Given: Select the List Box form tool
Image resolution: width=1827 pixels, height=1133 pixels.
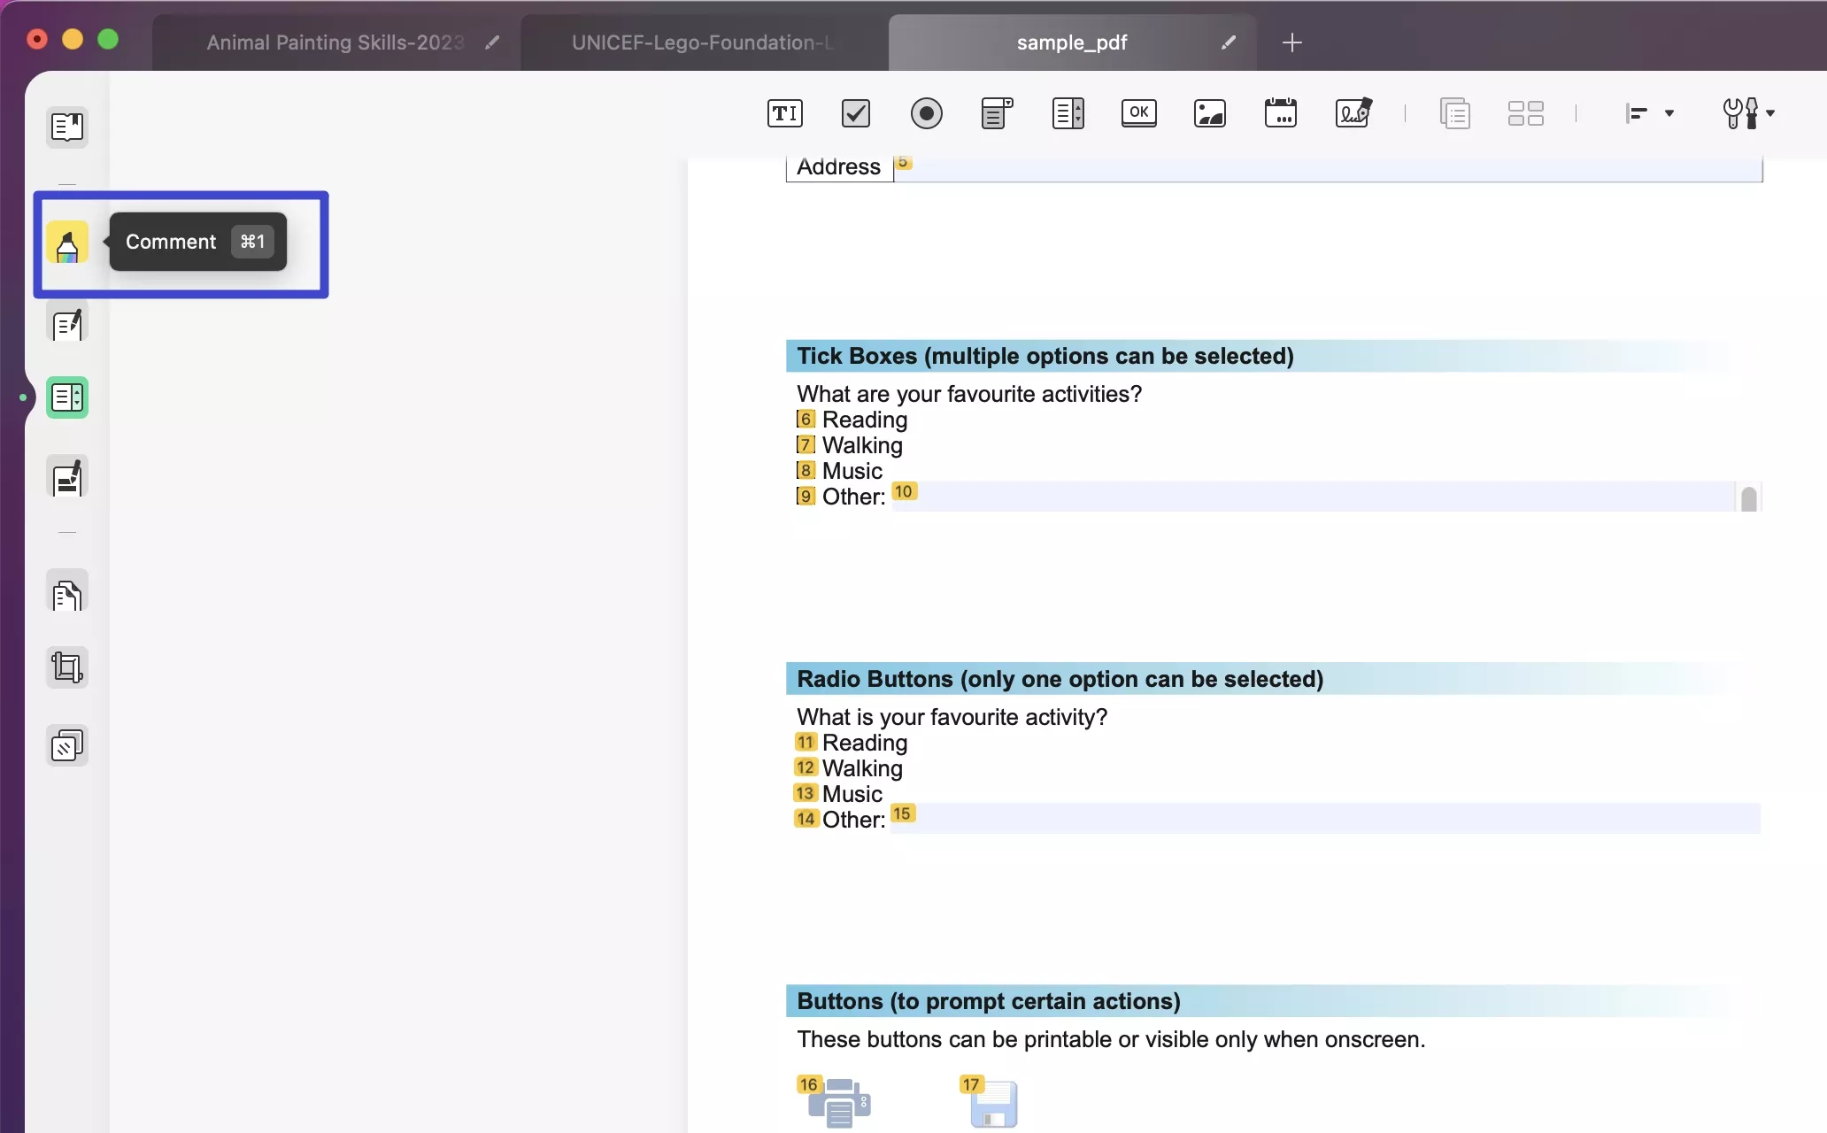Looking at the screenshot, I should click(1068, 113).
